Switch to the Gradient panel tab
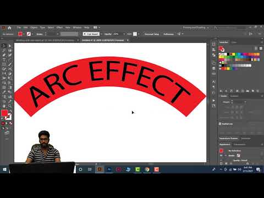 click(x=234, y=96)
